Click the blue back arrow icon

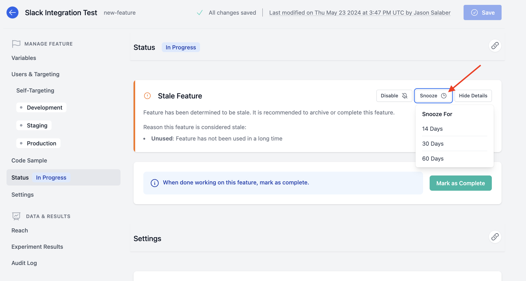pos(12,12)
